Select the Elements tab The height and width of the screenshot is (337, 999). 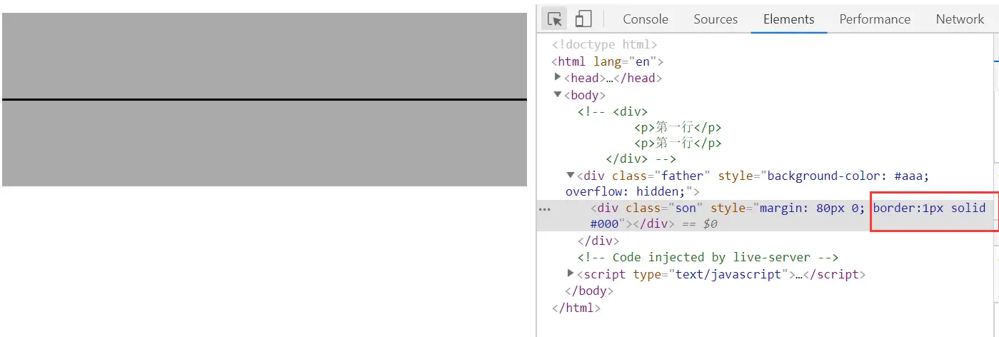pyautogui.click(x=789, y=19)
